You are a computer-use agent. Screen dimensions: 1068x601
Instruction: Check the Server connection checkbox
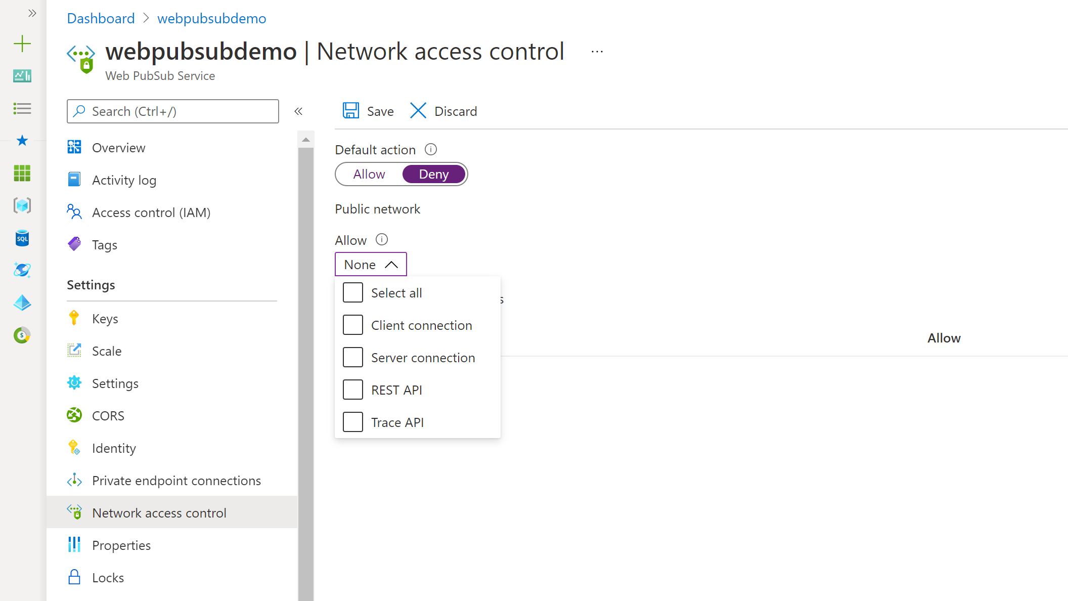(x=352, y=357)
